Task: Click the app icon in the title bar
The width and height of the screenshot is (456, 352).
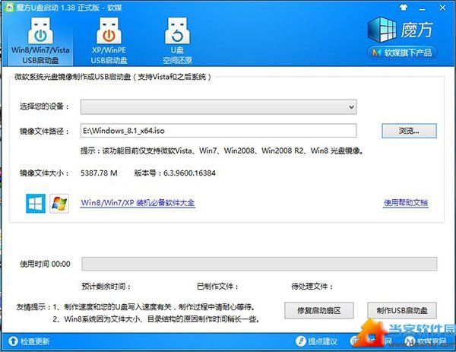Action: [x=9, y=8]
